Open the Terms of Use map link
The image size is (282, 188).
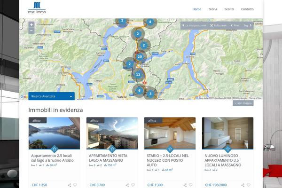[x=255, y=98]
